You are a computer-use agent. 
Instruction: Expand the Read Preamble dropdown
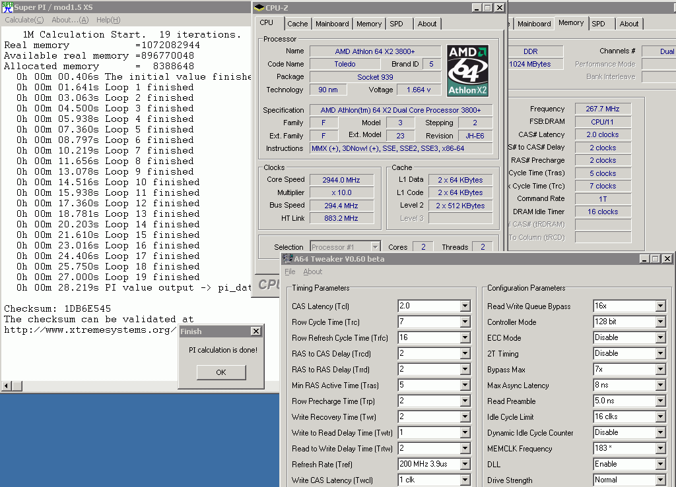point(660,401)
